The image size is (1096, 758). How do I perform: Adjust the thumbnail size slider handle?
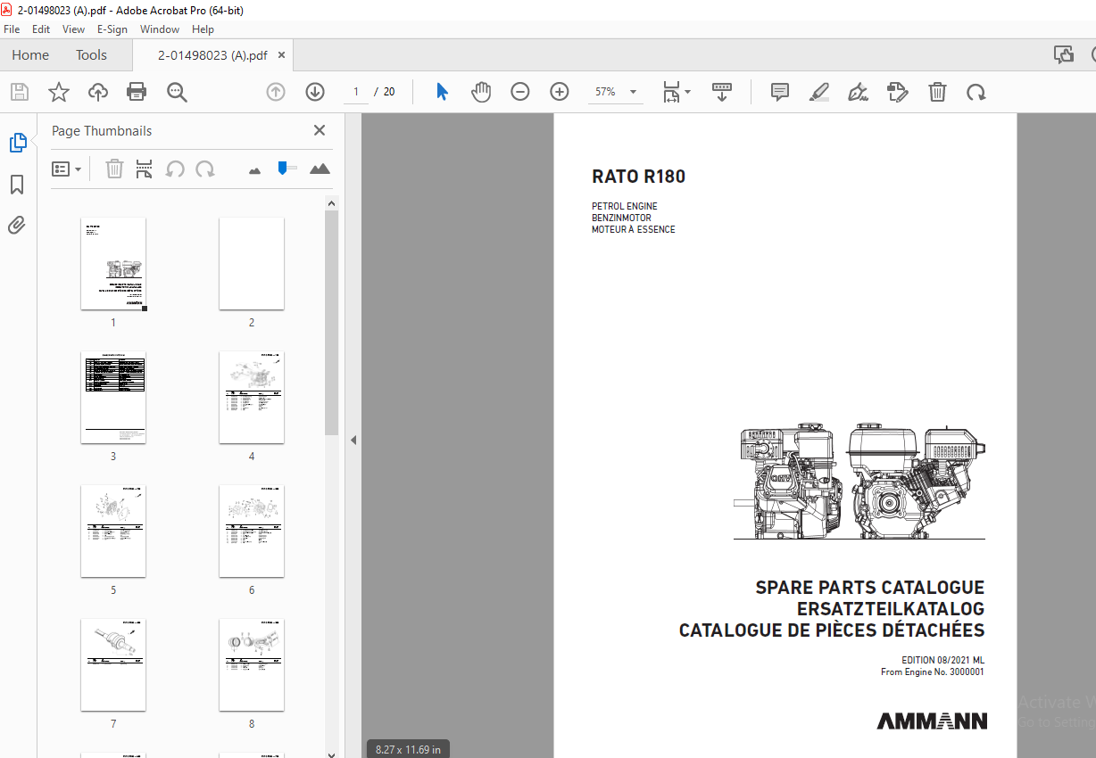[284, 168]
